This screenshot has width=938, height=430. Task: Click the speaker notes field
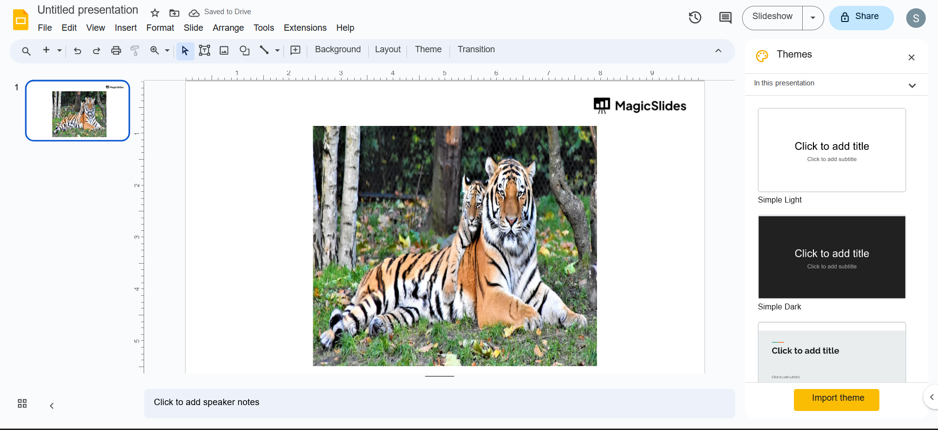(439, 403)
